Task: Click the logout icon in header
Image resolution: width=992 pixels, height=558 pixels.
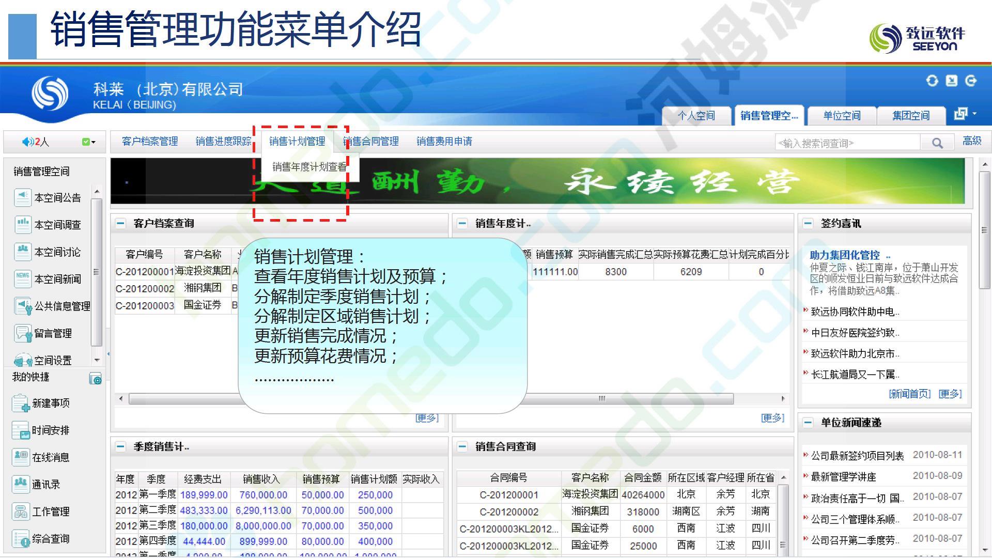Action: coord(971,81)
